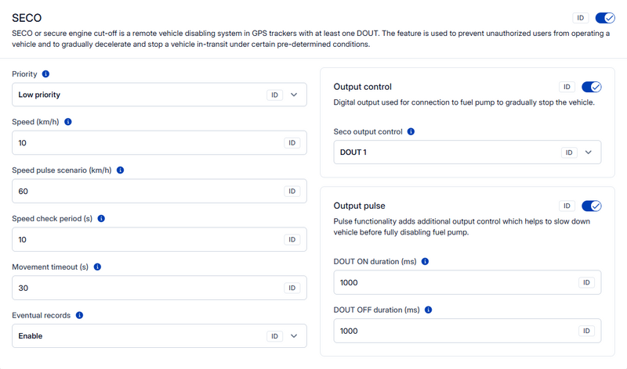This screenshot has height=369, width=627.
Task: Open the Seco output control dropdown
Action: (x=589, y=152)
